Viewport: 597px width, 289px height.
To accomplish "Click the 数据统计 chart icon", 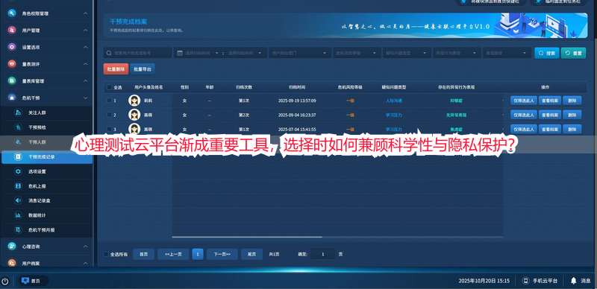I will tap(18, 215).
